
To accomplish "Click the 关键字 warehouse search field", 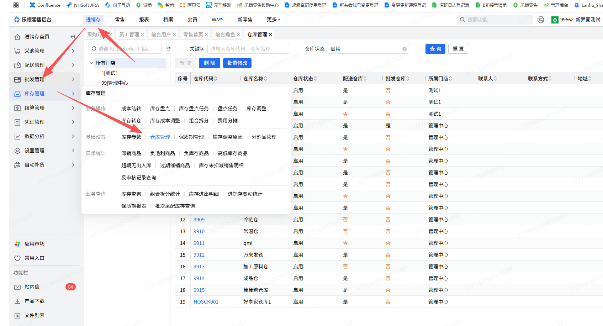I will 248,49.
